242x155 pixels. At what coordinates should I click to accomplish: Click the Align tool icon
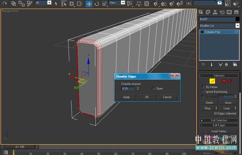click(x=236, y=4)
